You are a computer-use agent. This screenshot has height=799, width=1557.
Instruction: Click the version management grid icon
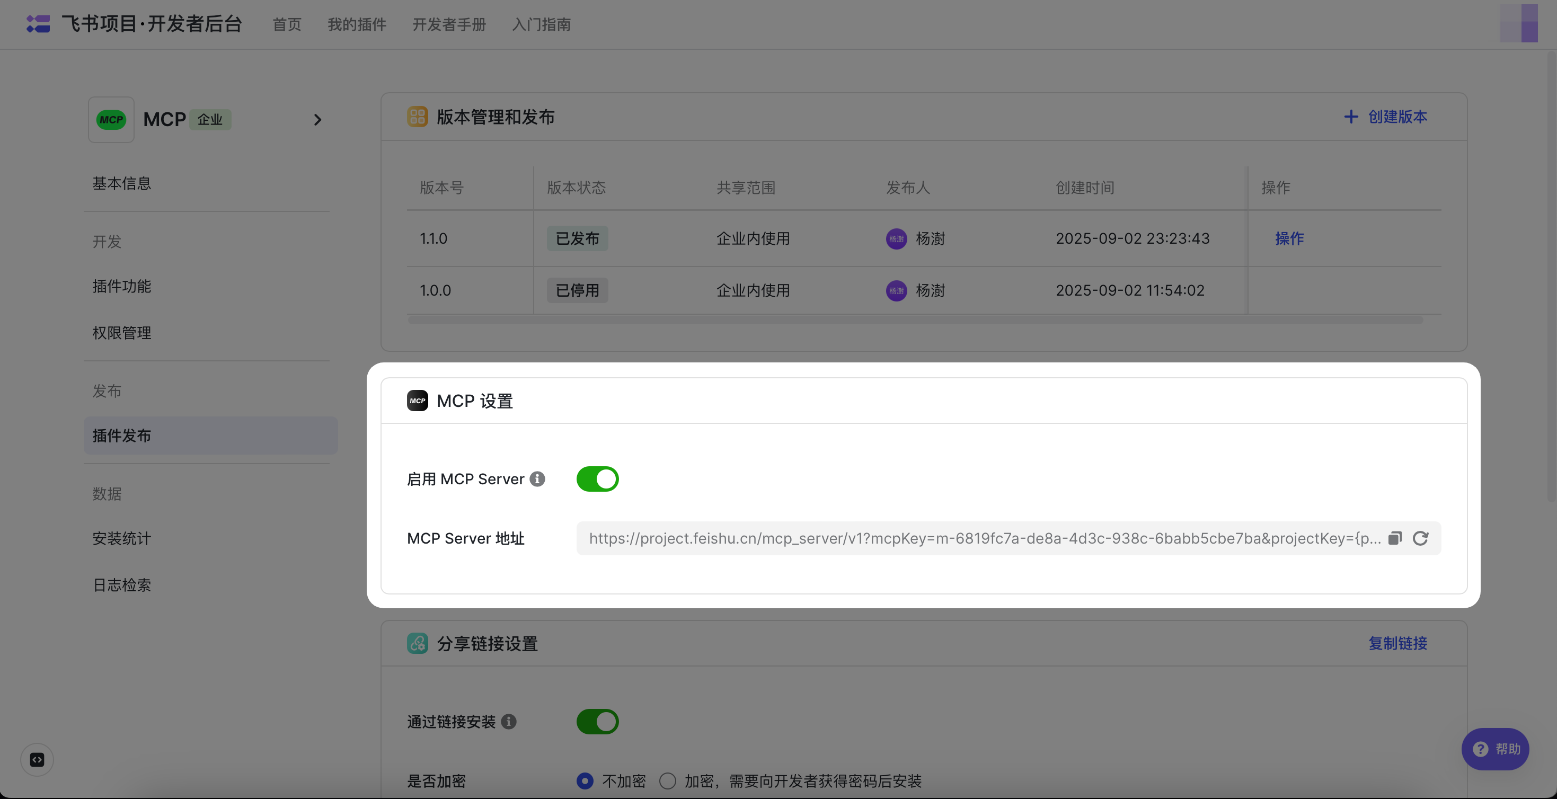click(x=417, y=117)
